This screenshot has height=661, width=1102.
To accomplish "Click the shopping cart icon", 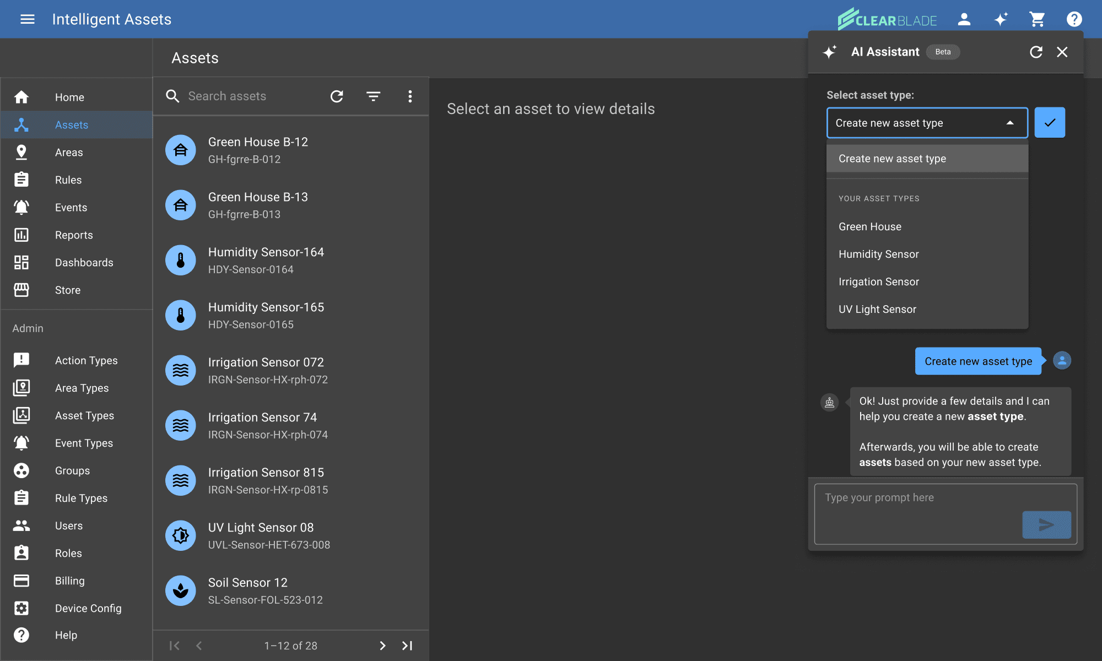I will tap(1037, 19).
